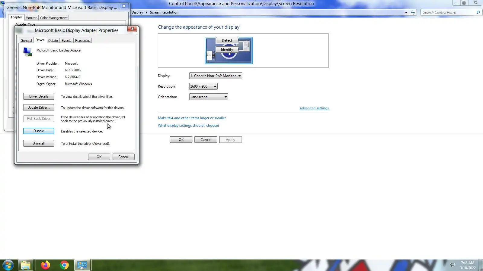Open the Events tab
Screen dimensions: 483x271
(x=66, y=41)
